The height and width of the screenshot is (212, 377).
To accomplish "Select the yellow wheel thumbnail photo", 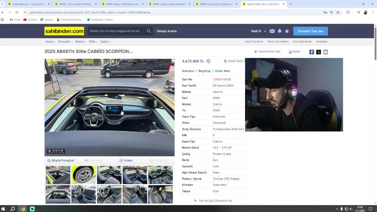I will (84, 175).
